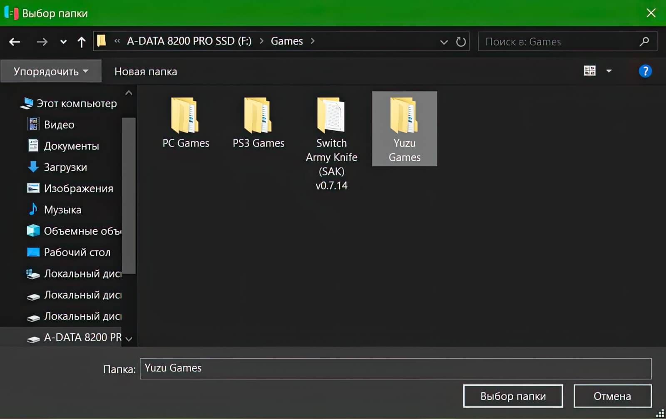Select the PS3 Games folder
666x419 pixels.
point(258,123)
